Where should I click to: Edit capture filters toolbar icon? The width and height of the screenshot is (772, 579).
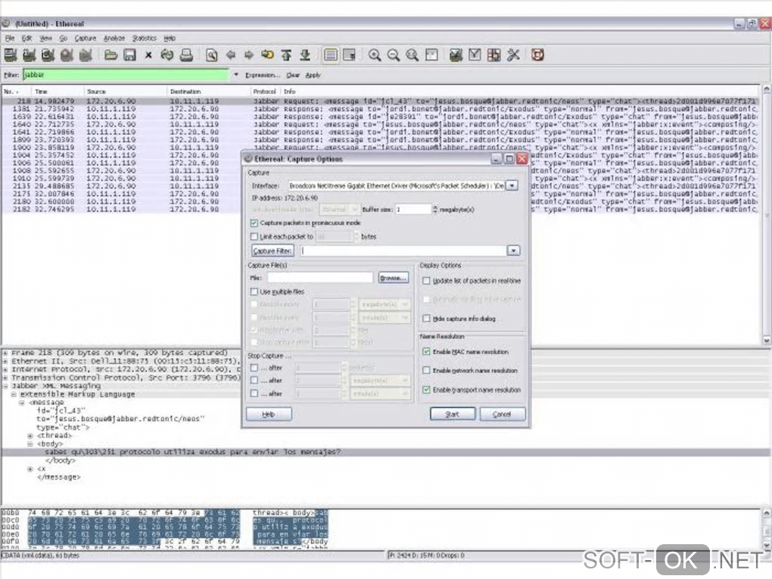456,55
